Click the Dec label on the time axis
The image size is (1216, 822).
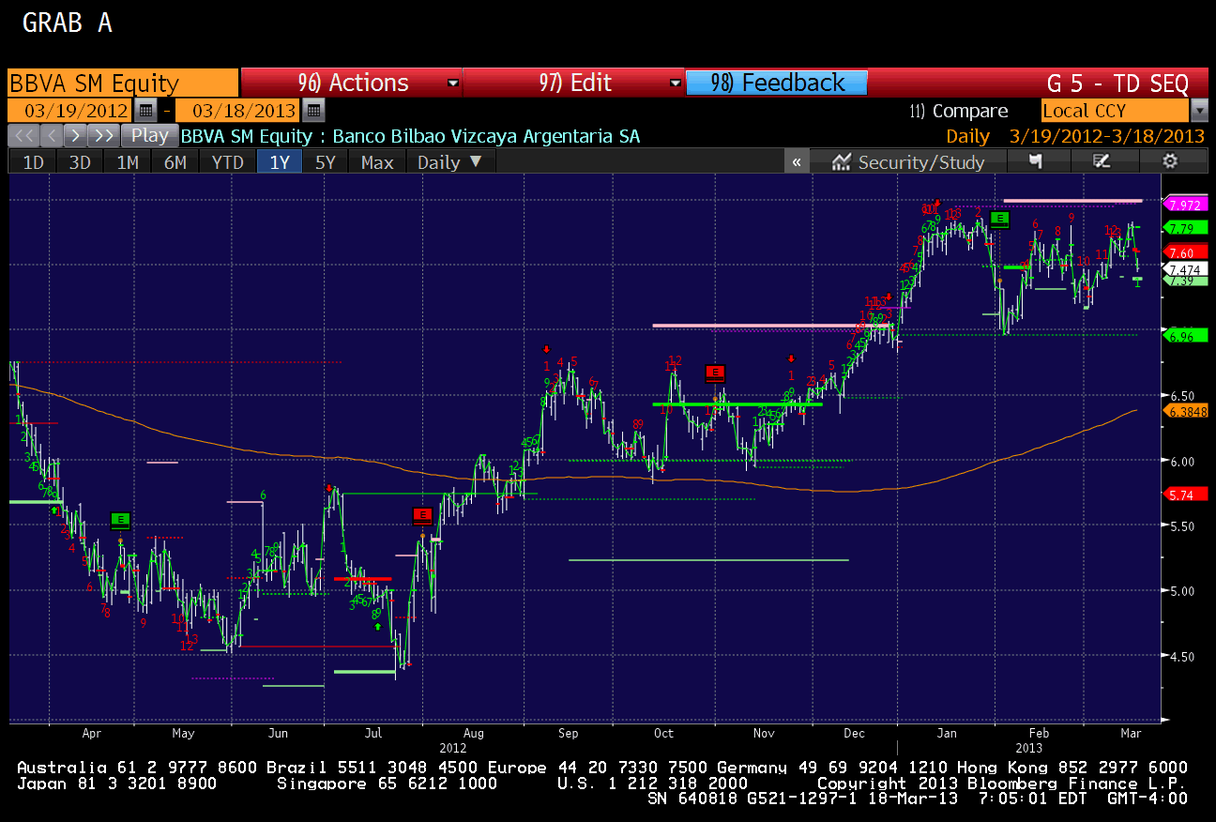[x=854, y=733]
